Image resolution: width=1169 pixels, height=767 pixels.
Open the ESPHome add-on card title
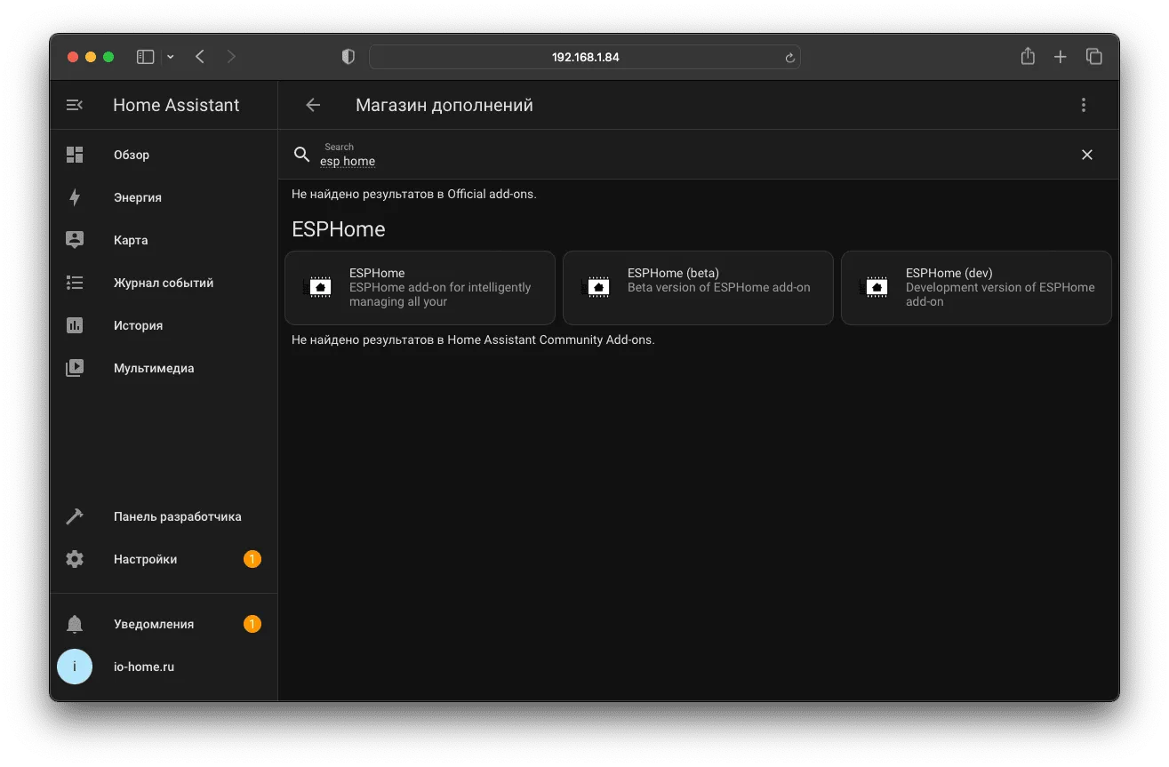point(377,273)
